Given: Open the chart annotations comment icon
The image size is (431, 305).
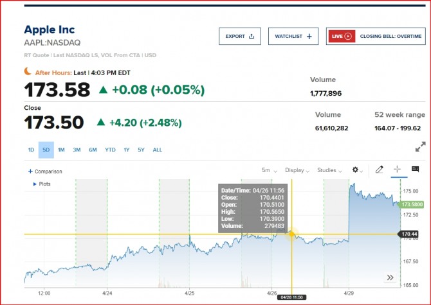Looking at the screenshot, I should (415, 170).
